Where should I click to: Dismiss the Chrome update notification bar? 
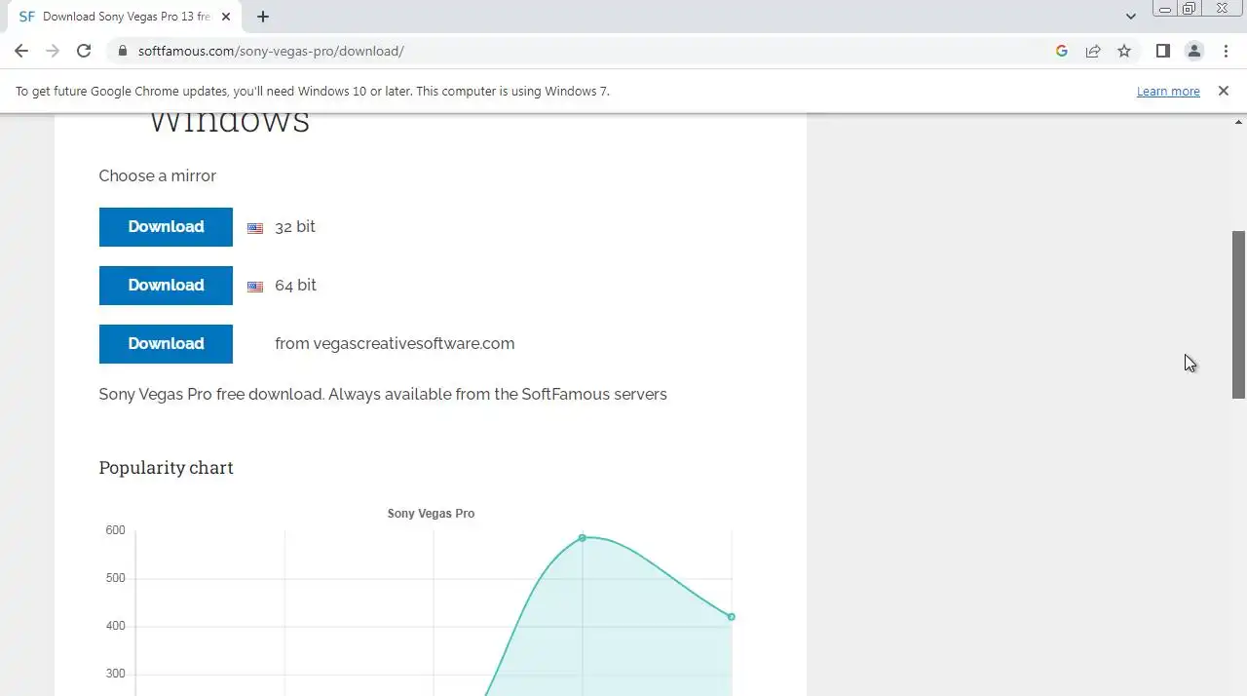pyautogui.click(x=1224, y=91)
